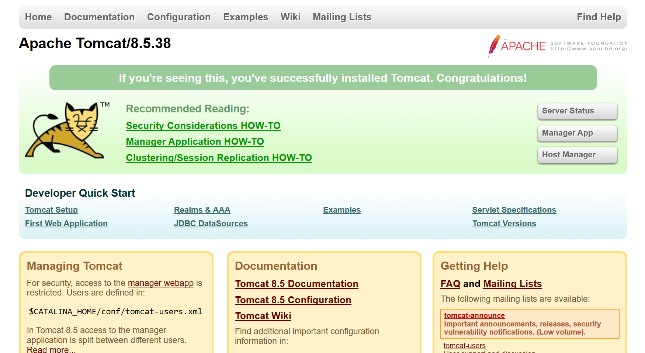
Task: Go to Configuration in the top nav
Action: [x=179, y=17]
